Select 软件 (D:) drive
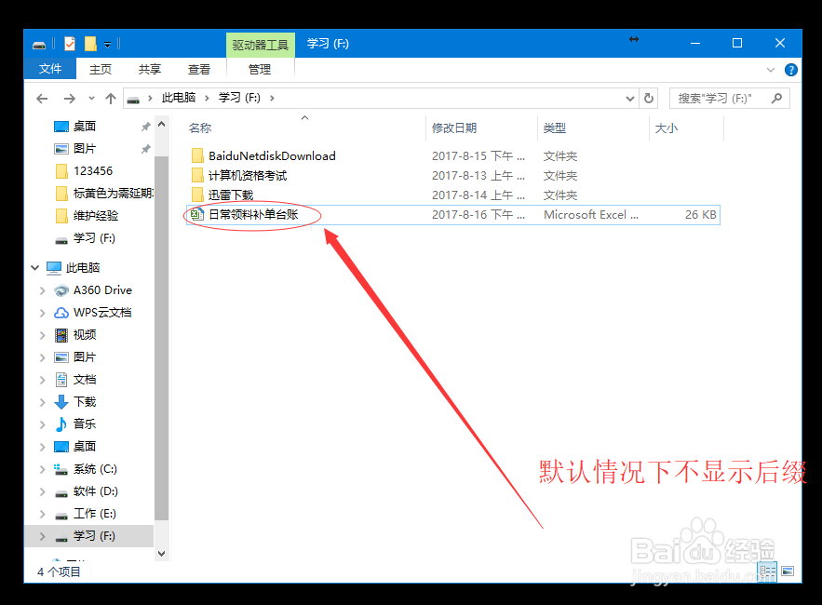The height and width of the screenshot is (605, 822). [x=95, y=491]
